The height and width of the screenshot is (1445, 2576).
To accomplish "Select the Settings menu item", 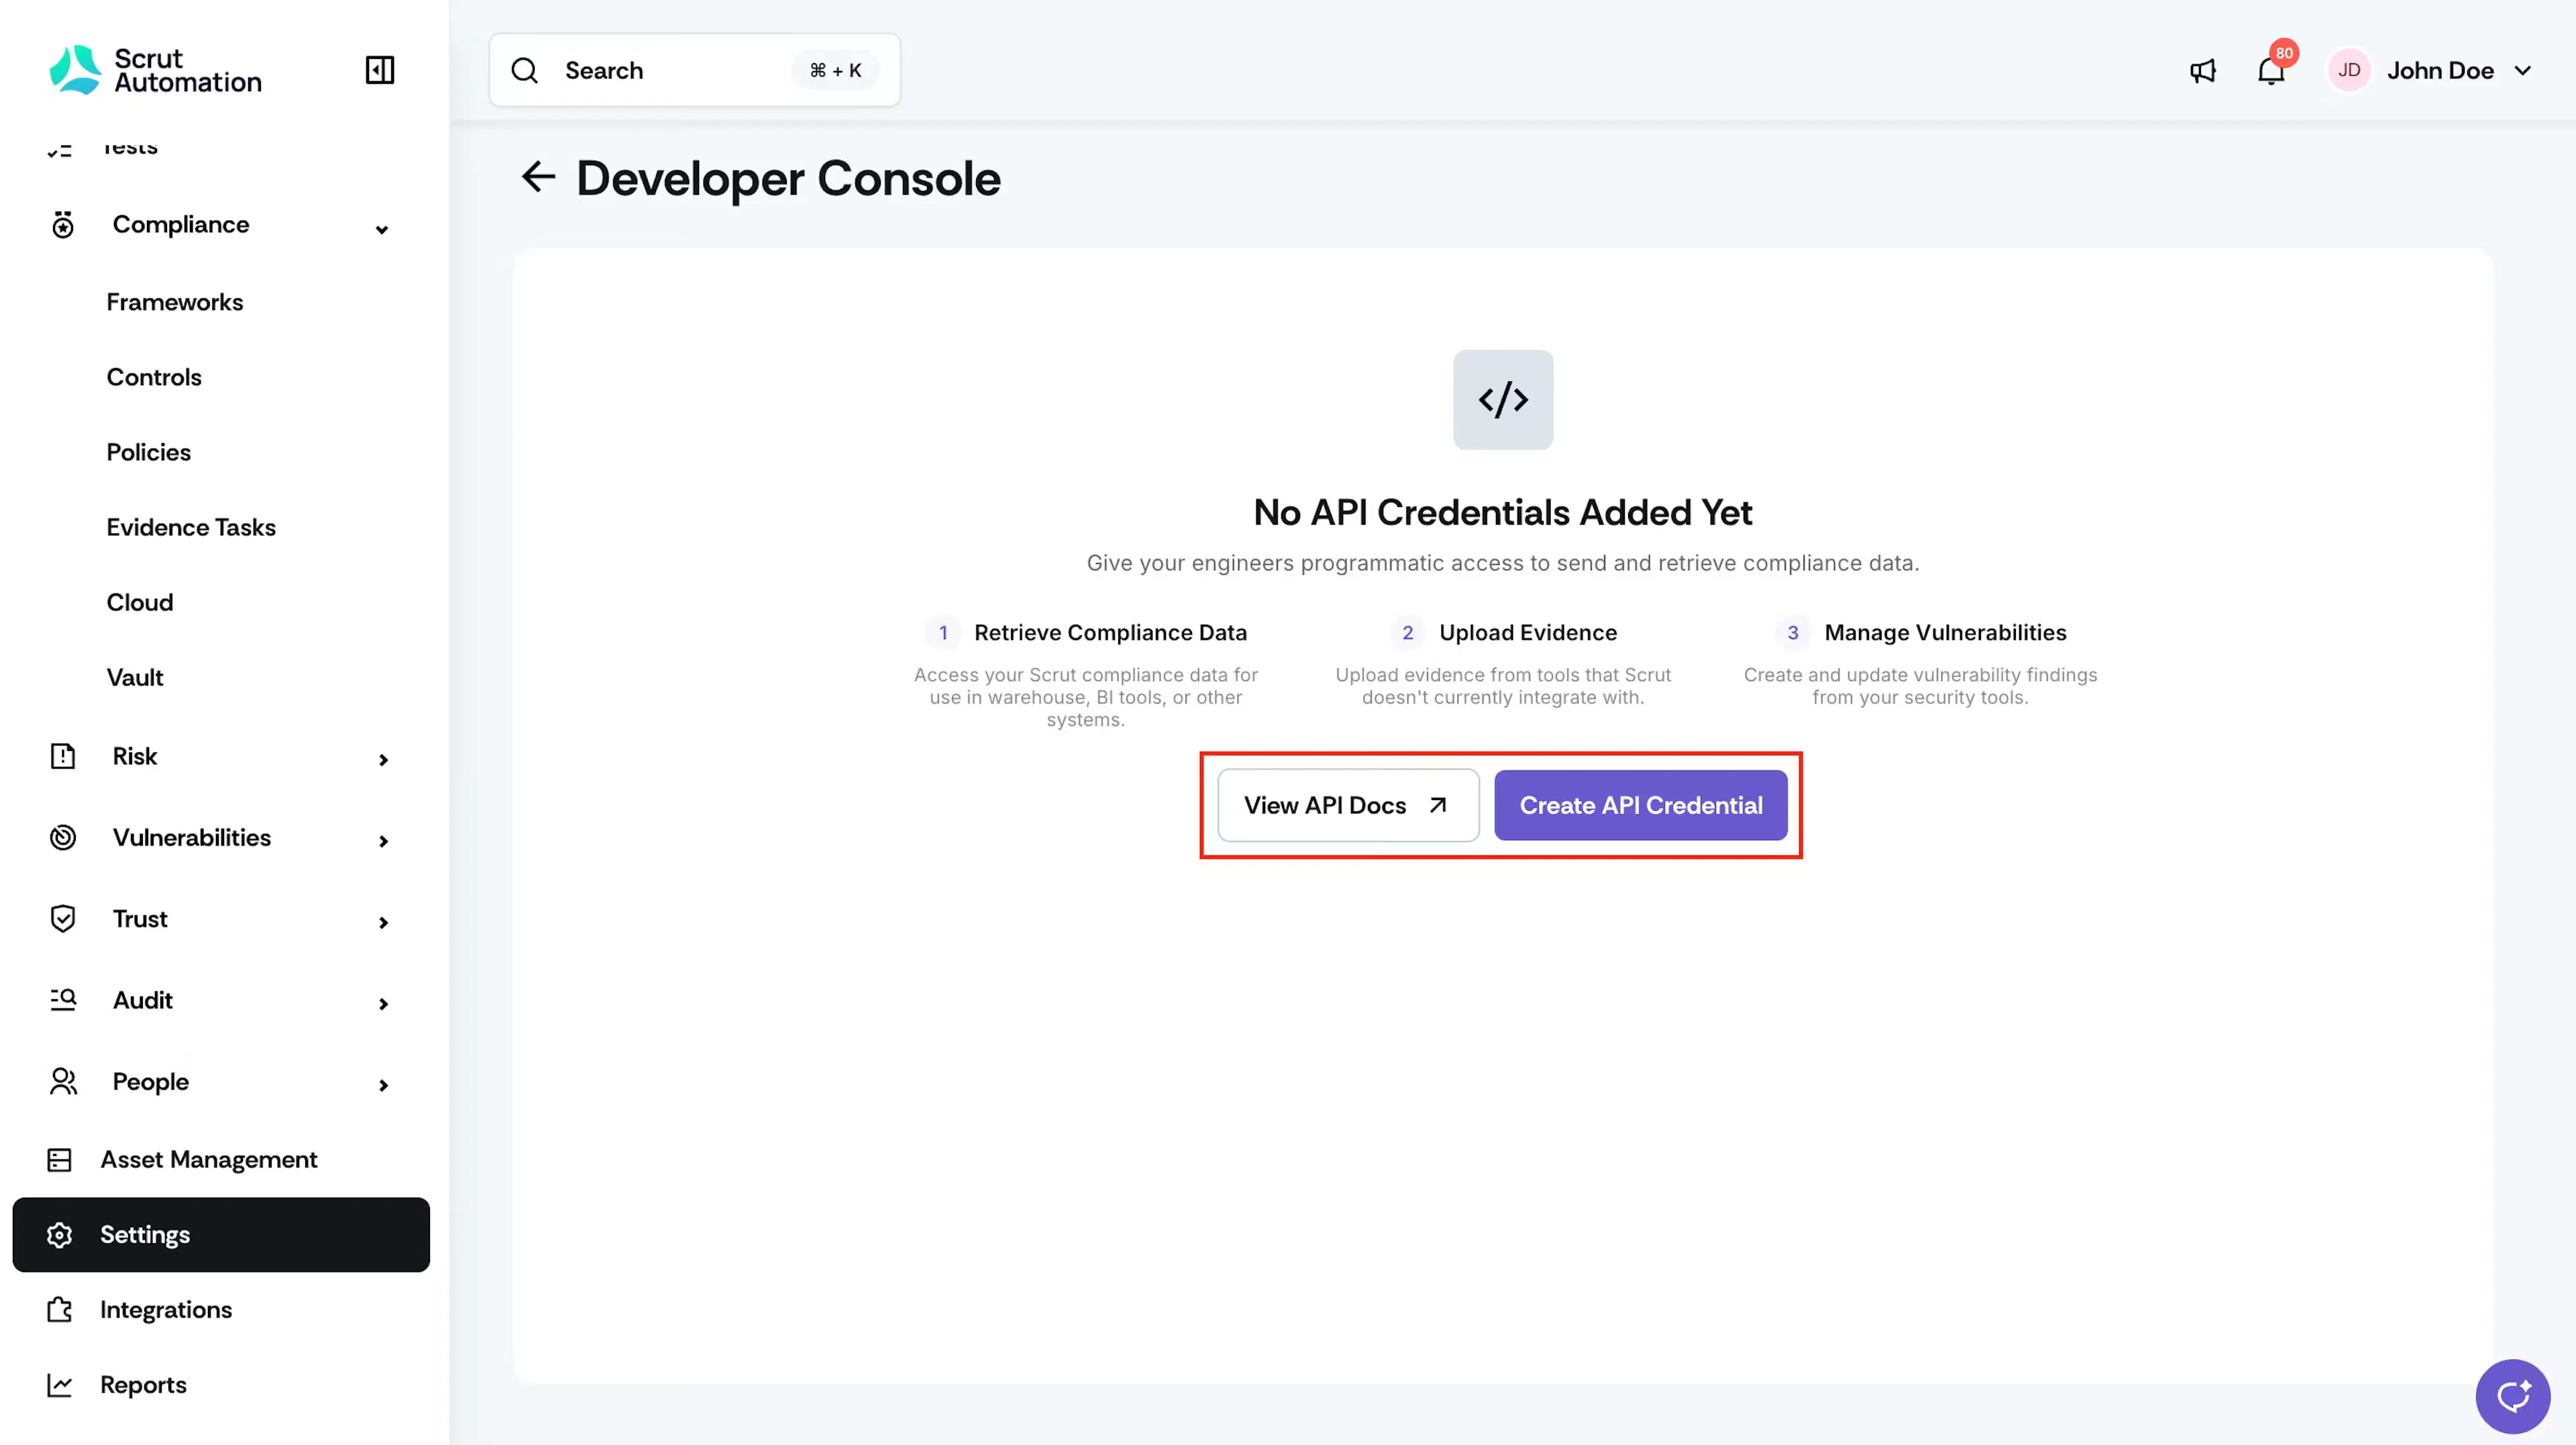I will [x=221, y=1235].
